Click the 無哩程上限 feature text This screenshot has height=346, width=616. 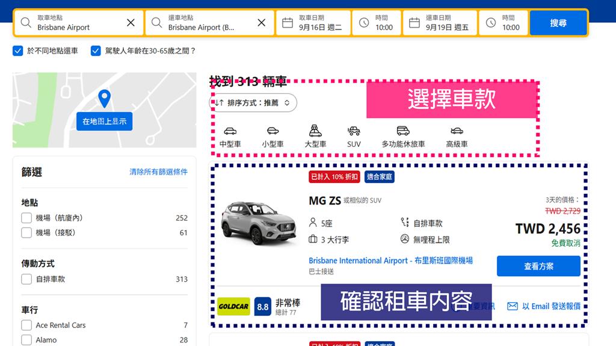coord(431,239)
